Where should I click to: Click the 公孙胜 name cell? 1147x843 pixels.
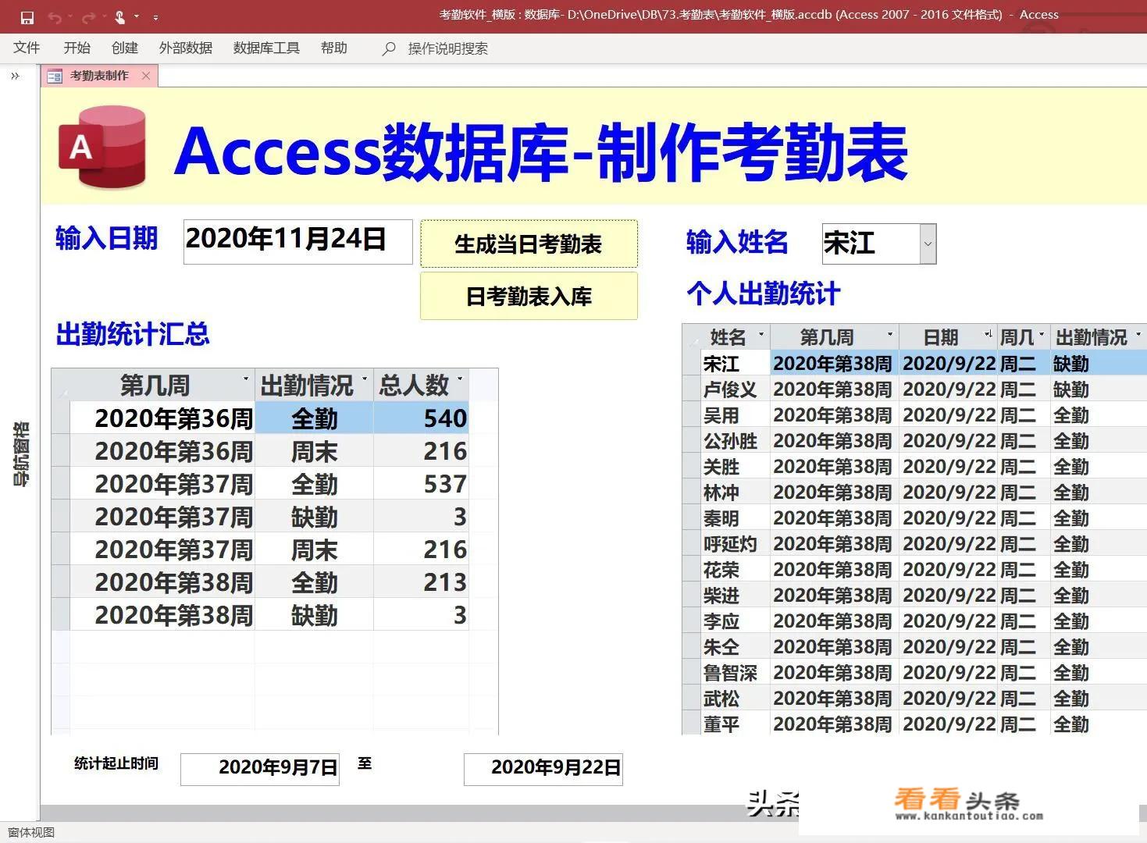[x=736, y=440]
